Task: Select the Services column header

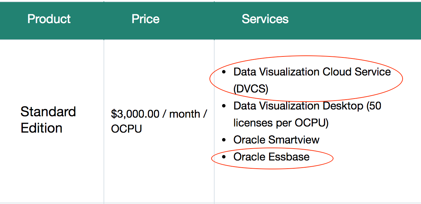Action: tap(265, 19)
